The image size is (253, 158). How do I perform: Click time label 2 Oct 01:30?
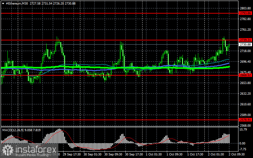click(216, 154)
